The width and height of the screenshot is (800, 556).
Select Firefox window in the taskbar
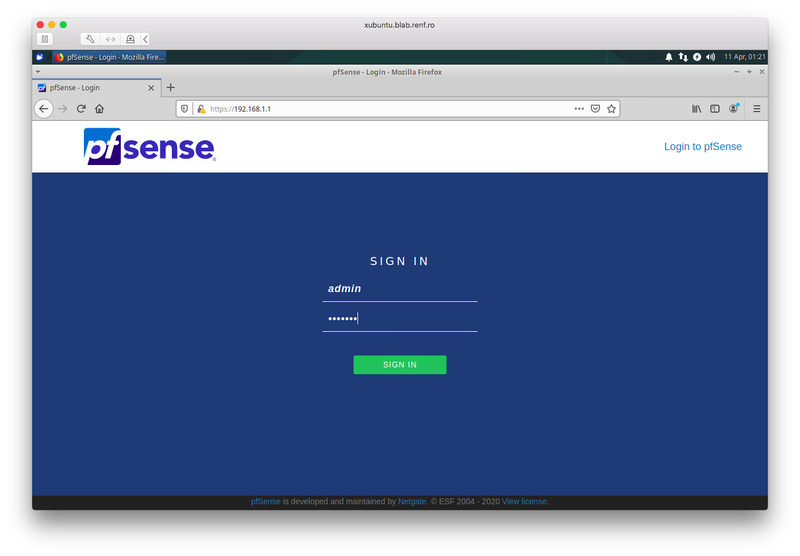(109, 57)
